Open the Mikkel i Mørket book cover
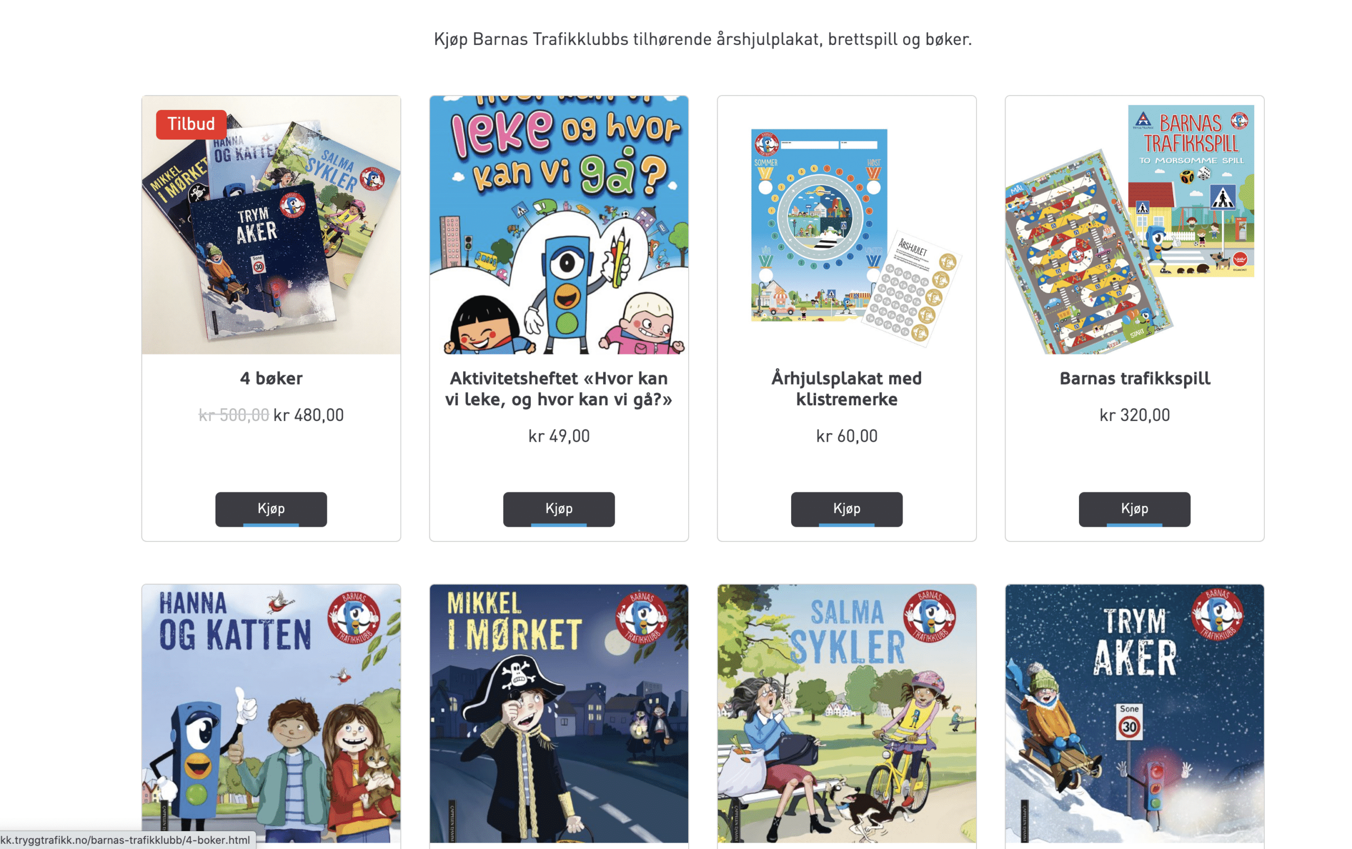The image size is (1352, 849). [558, 713]
